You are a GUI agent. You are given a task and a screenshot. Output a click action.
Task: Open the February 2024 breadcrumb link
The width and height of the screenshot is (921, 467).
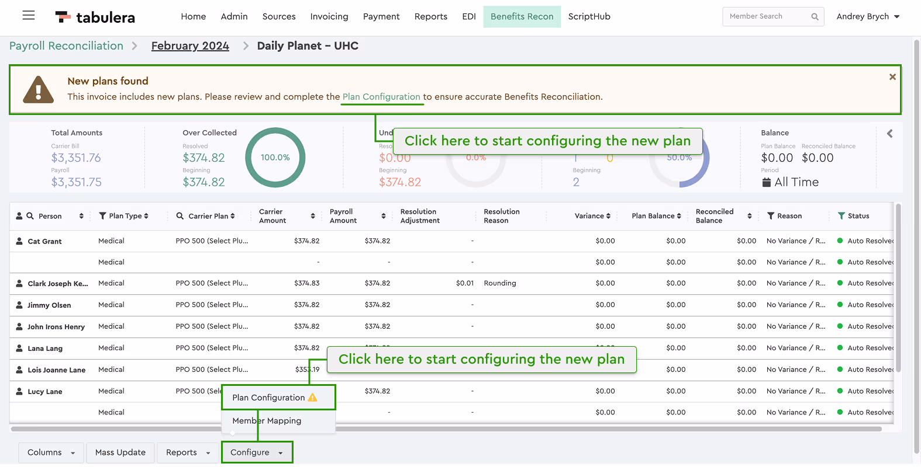[x=190, y=46]
